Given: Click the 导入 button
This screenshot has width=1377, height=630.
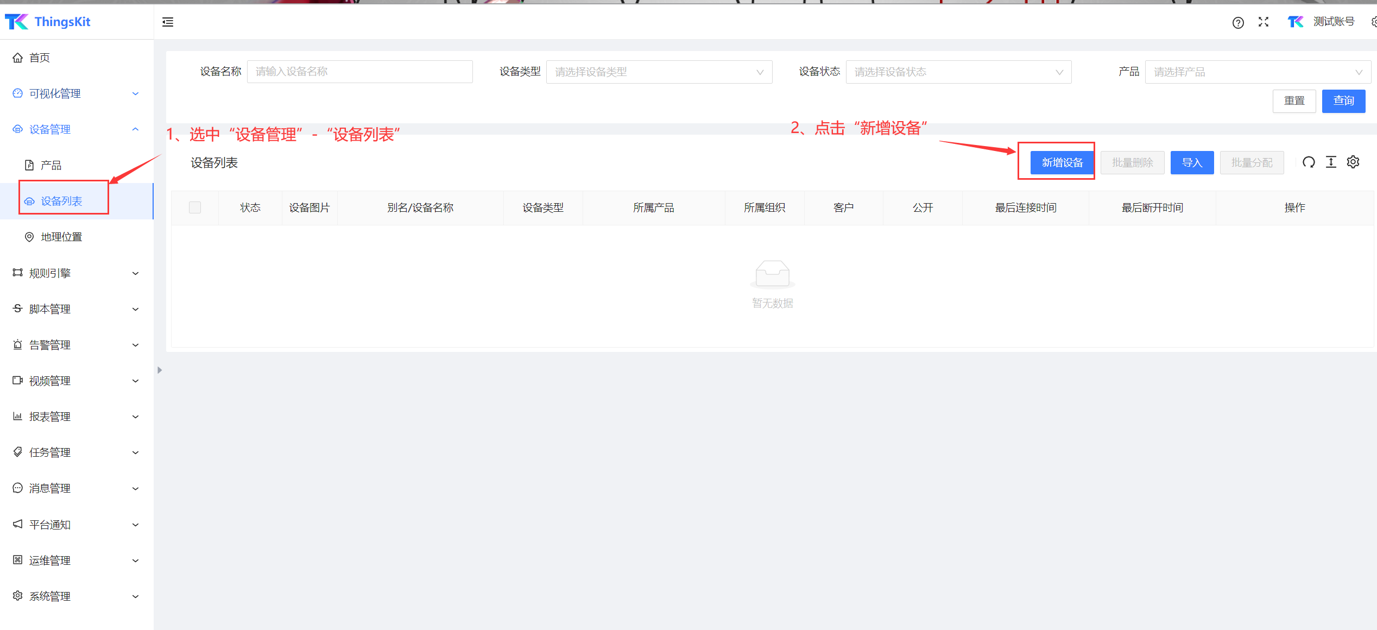Looking at the screenshot, I should (1192, 163).
